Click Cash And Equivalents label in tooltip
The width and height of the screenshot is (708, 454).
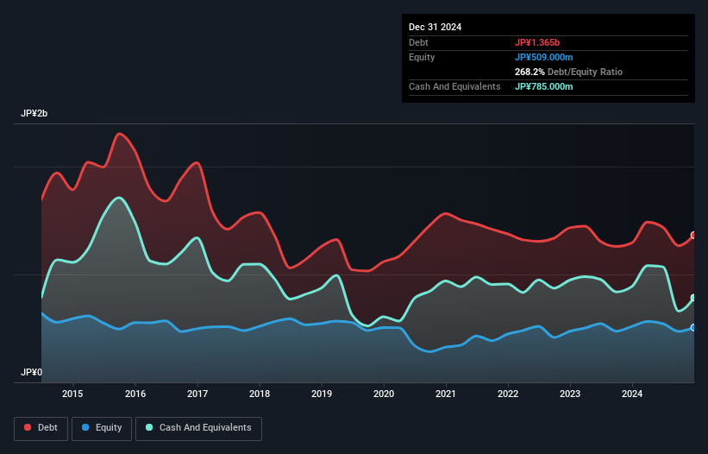[x=454, y=86]
